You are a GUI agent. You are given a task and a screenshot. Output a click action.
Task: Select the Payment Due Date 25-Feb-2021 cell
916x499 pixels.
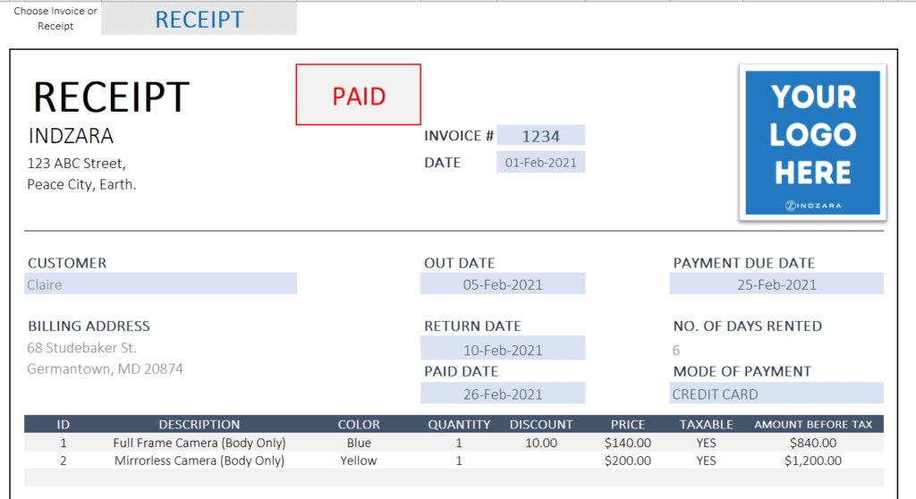tap(776, 284)
